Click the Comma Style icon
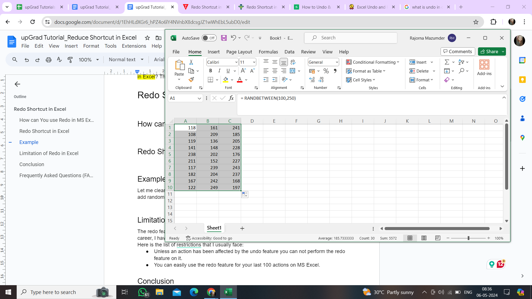The height and width of the screenshot is (299, 532). point(335,71)
